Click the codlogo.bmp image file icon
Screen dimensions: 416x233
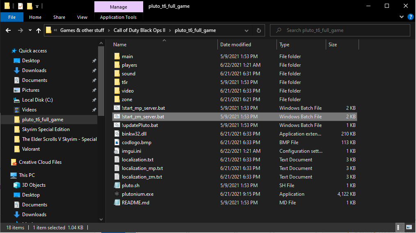point(117,142)
